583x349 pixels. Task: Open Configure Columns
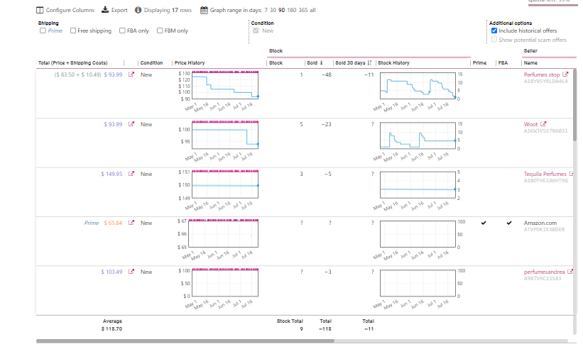coord(65,10)
